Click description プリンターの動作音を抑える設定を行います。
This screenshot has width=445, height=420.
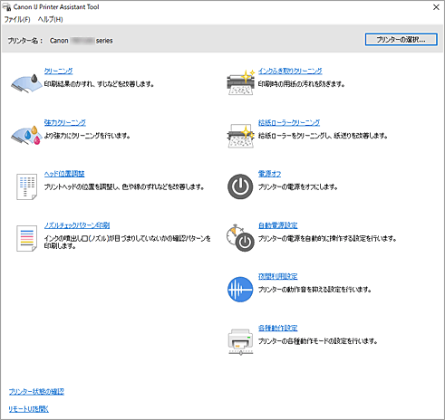pos(314,290)
